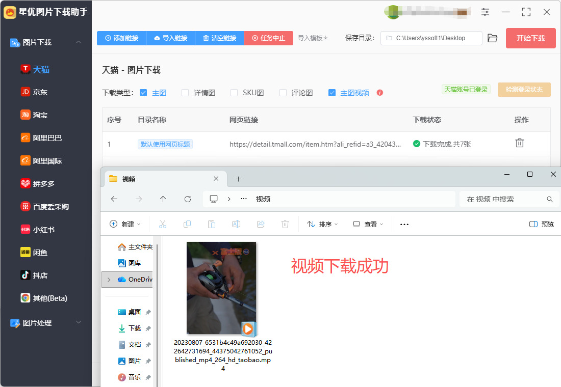Viewport: 561px width, 387px height.
Task: Select 京东 in the sidebar
Action: pos(34,92)
